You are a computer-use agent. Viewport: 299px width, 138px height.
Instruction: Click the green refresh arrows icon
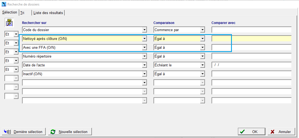(x=53, y=132)
